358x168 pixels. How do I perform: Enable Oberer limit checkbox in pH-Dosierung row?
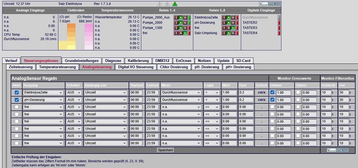[x=298, y=99]
